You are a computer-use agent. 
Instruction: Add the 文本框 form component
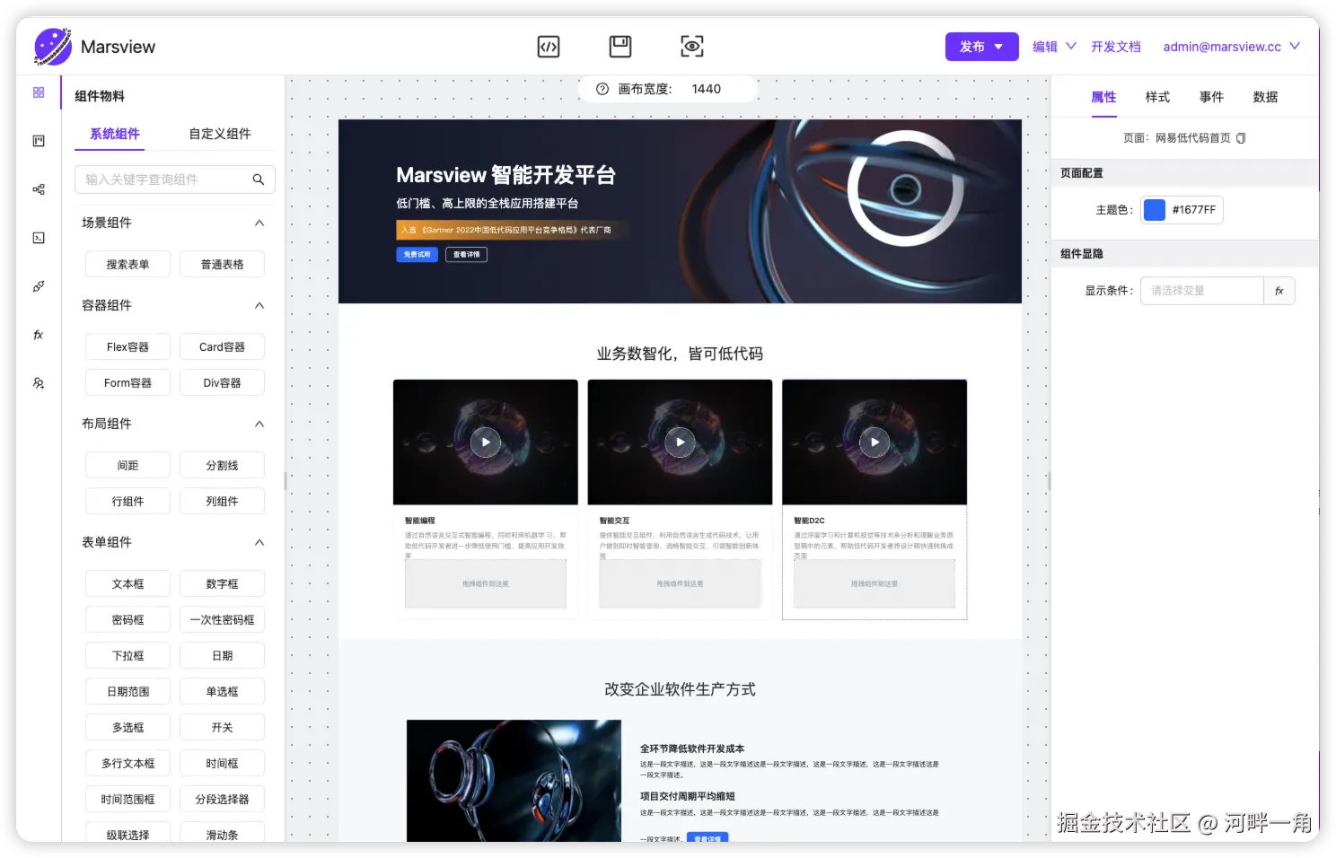tap(127, 584)
